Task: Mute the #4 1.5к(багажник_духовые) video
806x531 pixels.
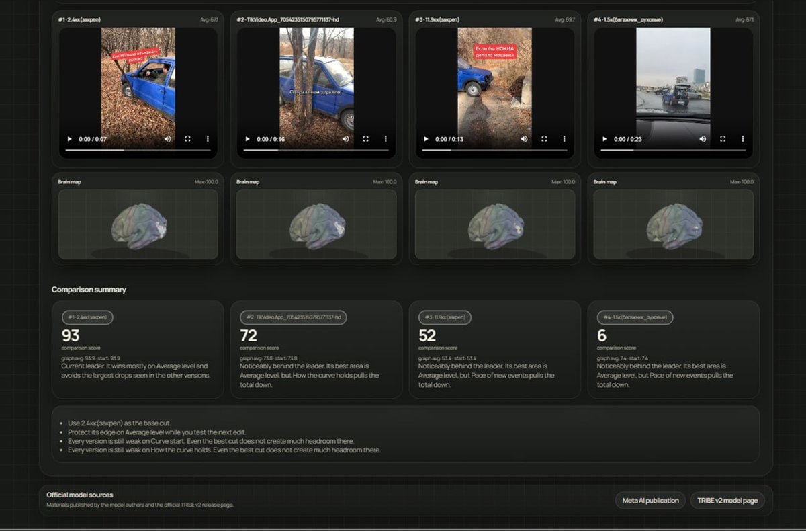Action: 703,139
